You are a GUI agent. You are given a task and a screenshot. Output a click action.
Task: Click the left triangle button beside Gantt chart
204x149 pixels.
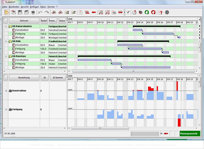[x=200, y=32]
